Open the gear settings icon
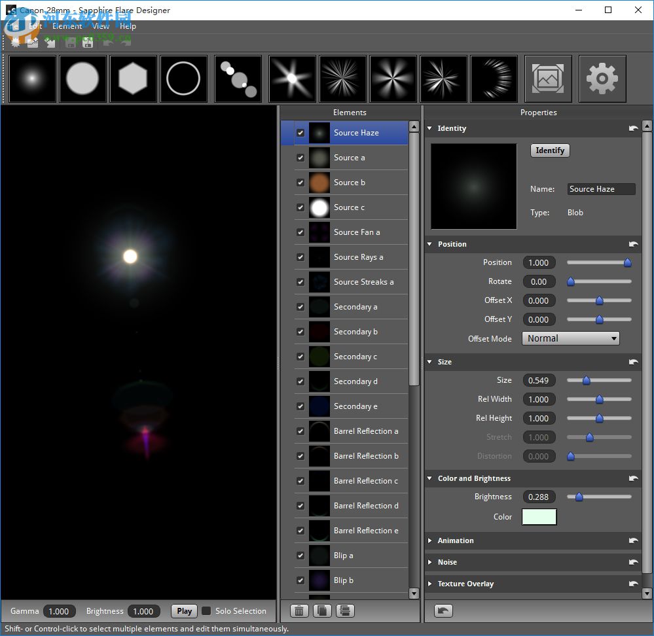654x636 pixels. pyautogui.click(x=602, y=79)
